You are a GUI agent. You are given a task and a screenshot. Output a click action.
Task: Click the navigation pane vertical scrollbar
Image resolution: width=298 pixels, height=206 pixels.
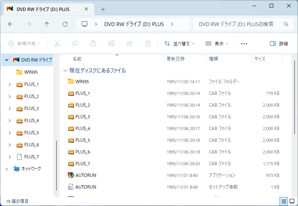coord(56,166)
